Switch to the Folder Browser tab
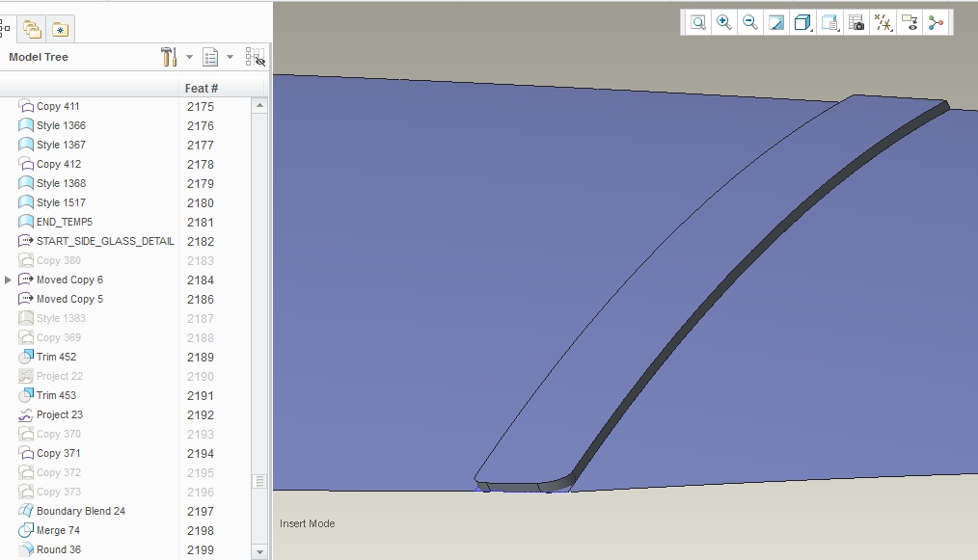Image resolution: width=978 pixels, height=560 pixels. [32, 29]
